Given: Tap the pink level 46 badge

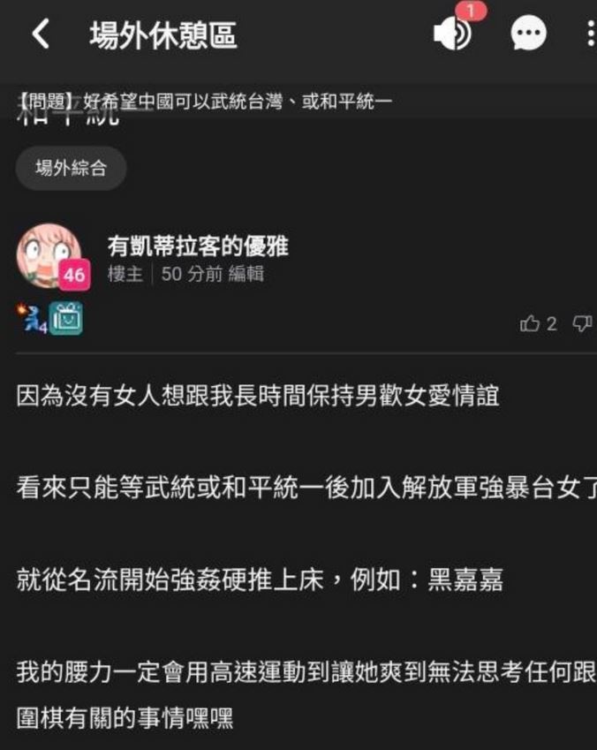Looking at the screenshot, I should point(74,275).
